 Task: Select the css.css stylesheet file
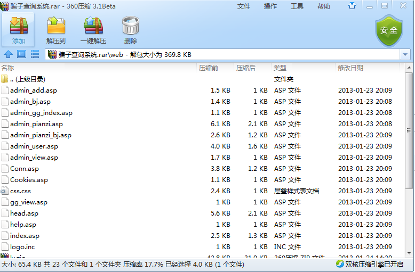(x=20, y=191)
